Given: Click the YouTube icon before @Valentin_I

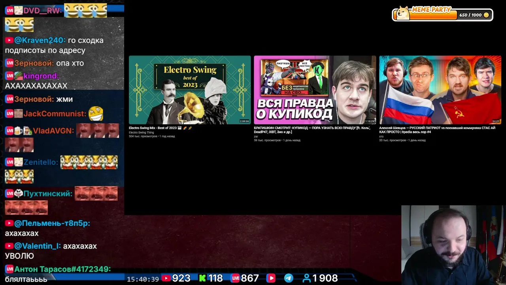Looking at the screenshot, I should pyautogui.click(x=9, y=246).
